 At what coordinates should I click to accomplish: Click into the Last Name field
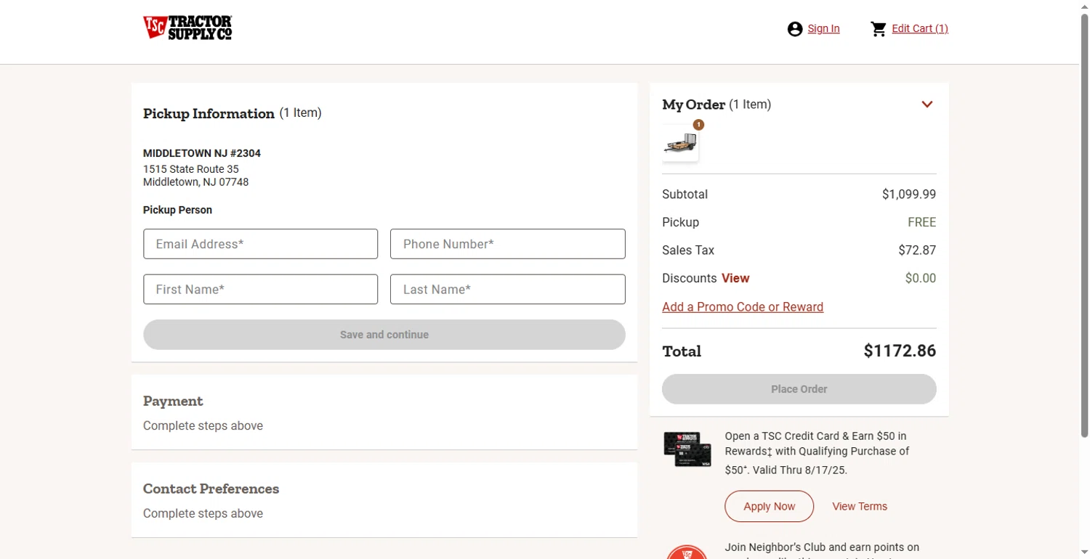tap(507, 290)
